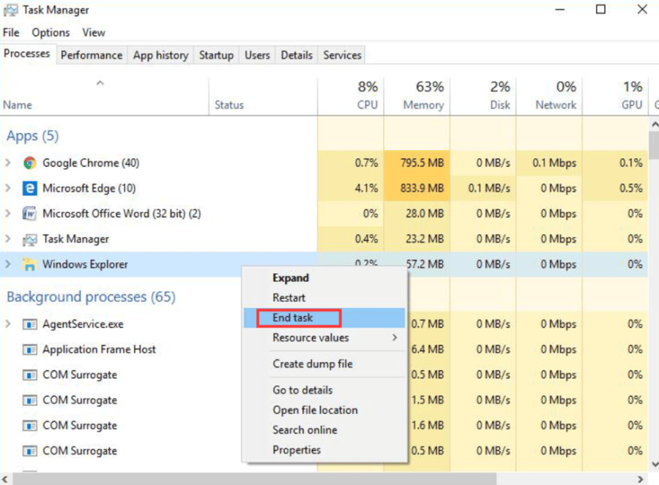
Task: Click Edge disk value 0.1 MB/s
Action: pyautogui.click(x=489, y=188)
